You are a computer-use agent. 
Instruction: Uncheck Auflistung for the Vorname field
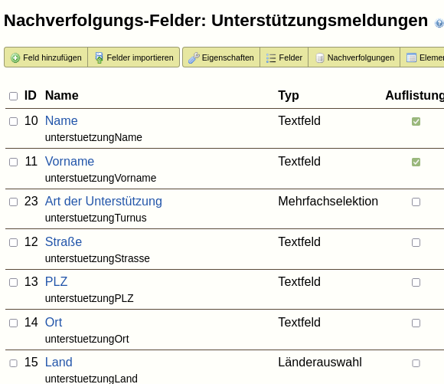pyautogui.click(x=416, y=162)
